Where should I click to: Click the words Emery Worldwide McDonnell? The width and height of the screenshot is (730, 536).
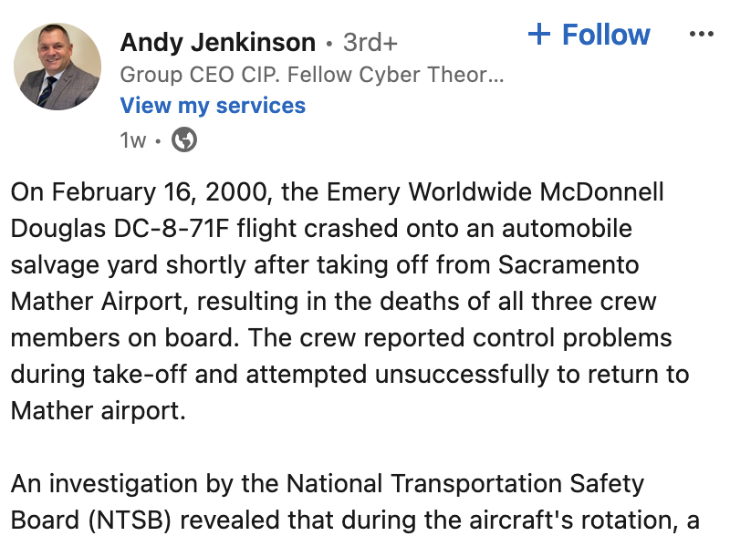(x=495, y=192)
